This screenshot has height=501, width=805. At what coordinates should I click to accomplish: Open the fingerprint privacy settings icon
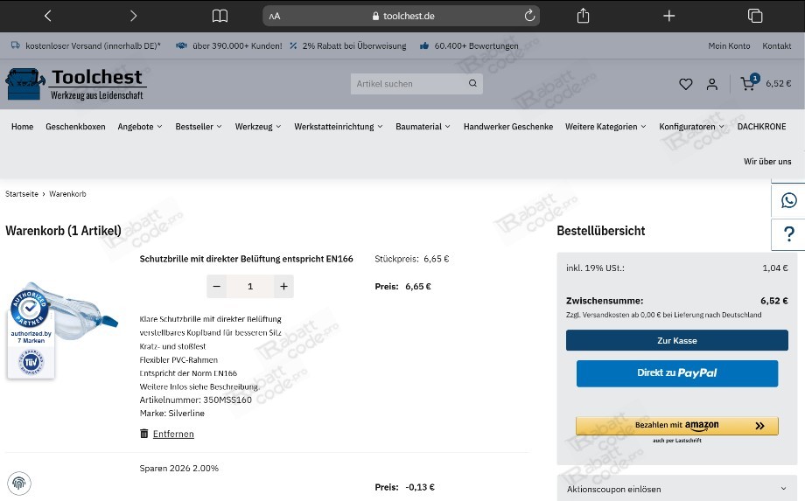(19, 483)
